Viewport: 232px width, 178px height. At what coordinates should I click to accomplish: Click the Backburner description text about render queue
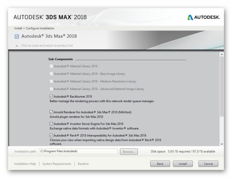pyautogui.click(x=102, y=101)
